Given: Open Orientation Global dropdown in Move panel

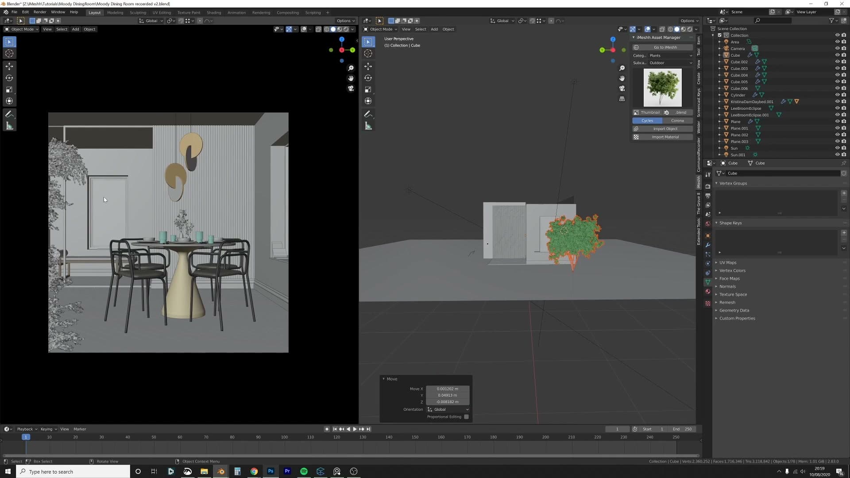Looking at the screenshot, I should pos(448,409).
